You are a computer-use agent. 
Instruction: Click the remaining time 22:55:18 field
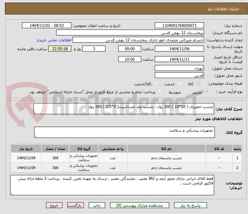60,49
